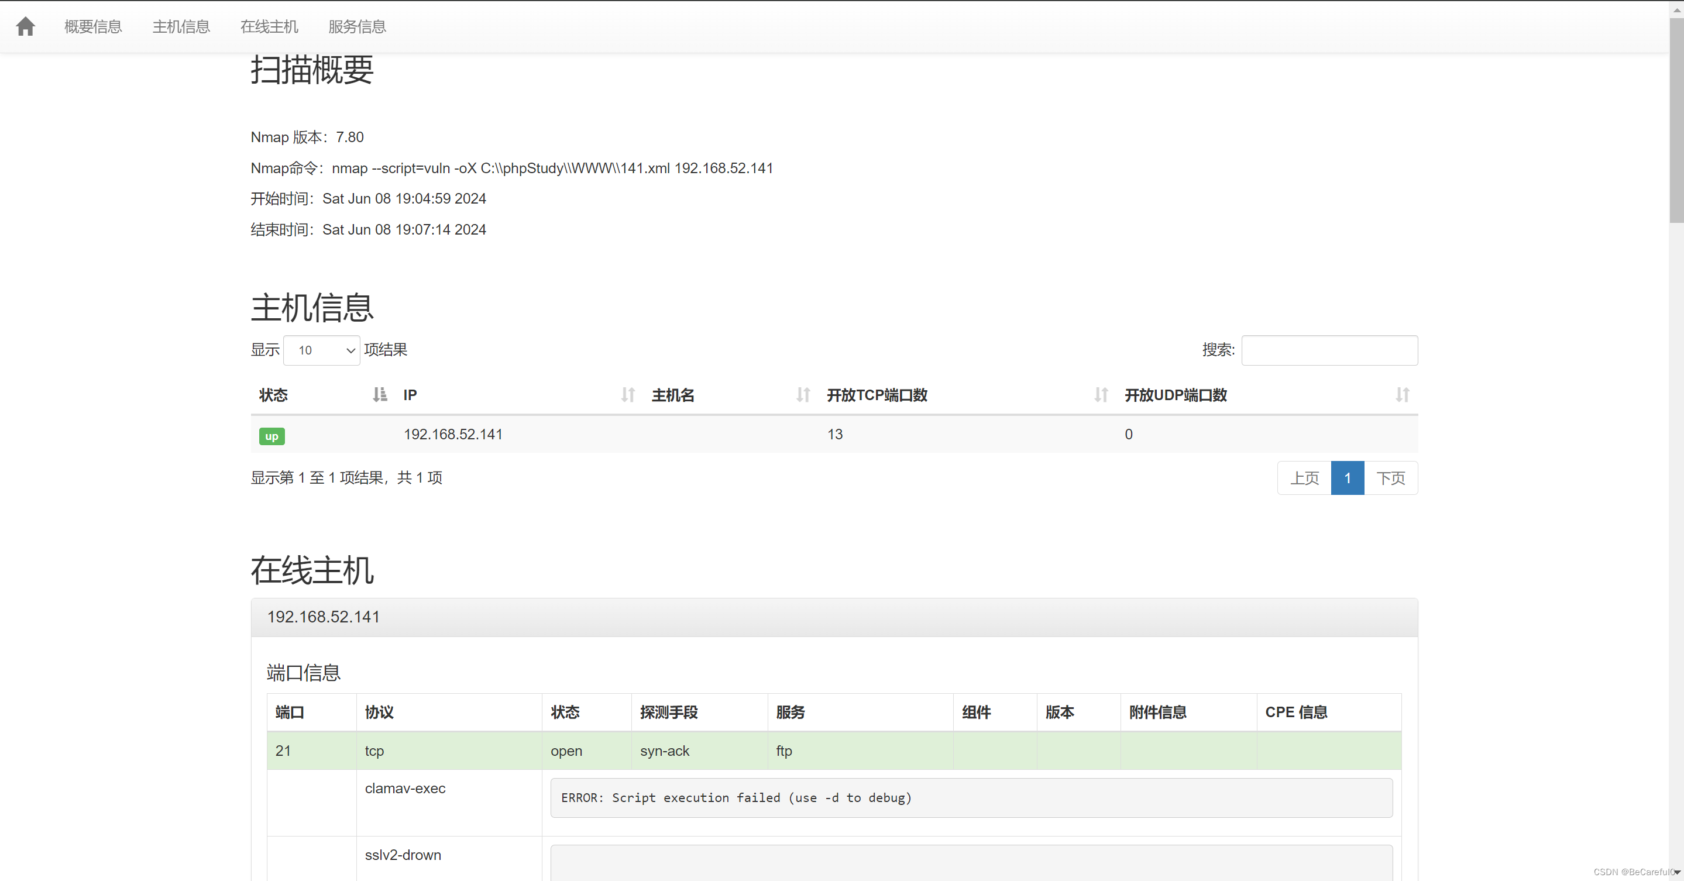Viewport: 1684px width, 881px height.
Task: Sort the IP column
Action: click(x=628, y=395)
